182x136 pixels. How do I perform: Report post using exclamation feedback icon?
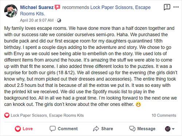tap(167, 7)
